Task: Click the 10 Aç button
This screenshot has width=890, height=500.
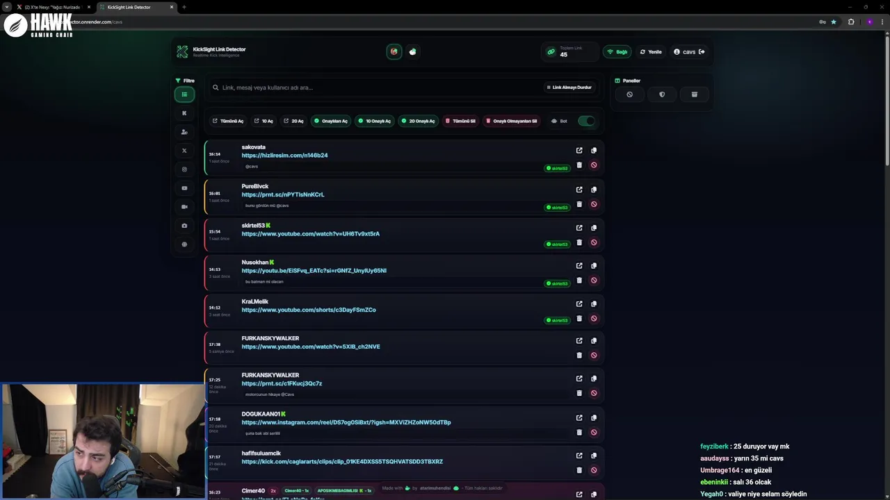Action: click(264, 121)
